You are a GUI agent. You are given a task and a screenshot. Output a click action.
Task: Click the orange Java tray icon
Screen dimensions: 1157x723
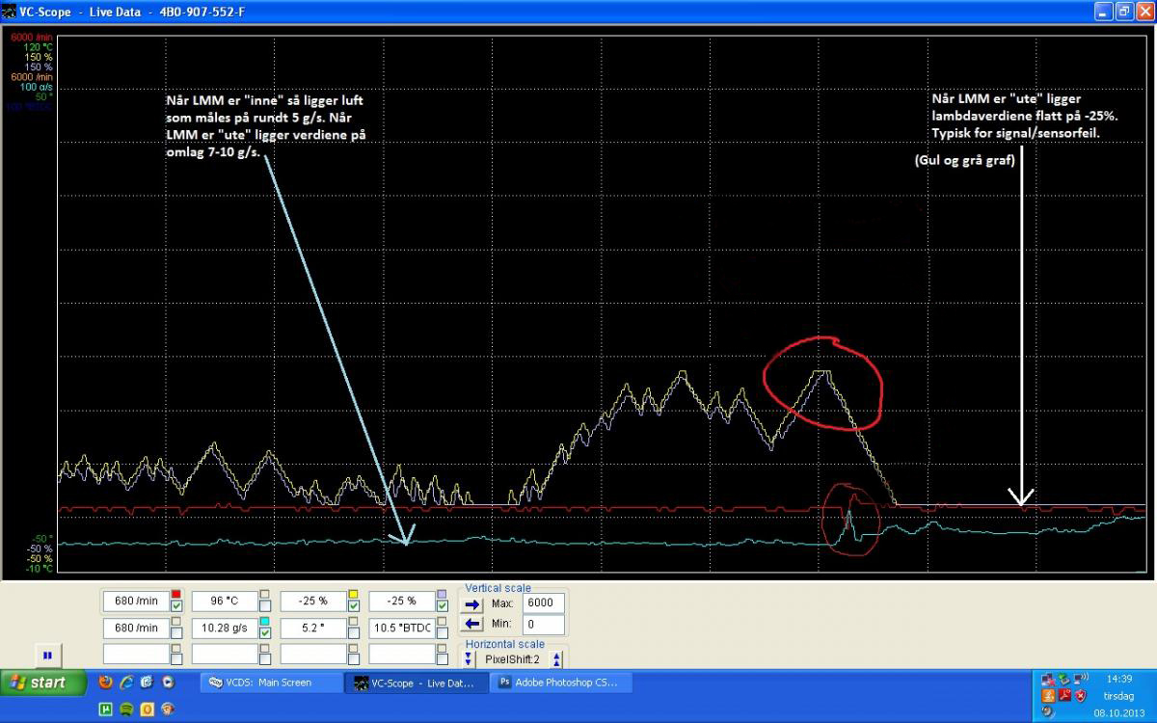click(x=1048, y=696)
